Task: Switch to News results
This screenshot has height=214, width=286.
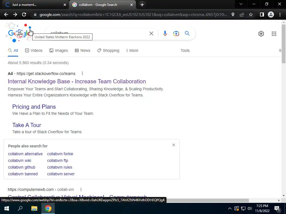Action: pyautogui.click(x=82, y=50)
